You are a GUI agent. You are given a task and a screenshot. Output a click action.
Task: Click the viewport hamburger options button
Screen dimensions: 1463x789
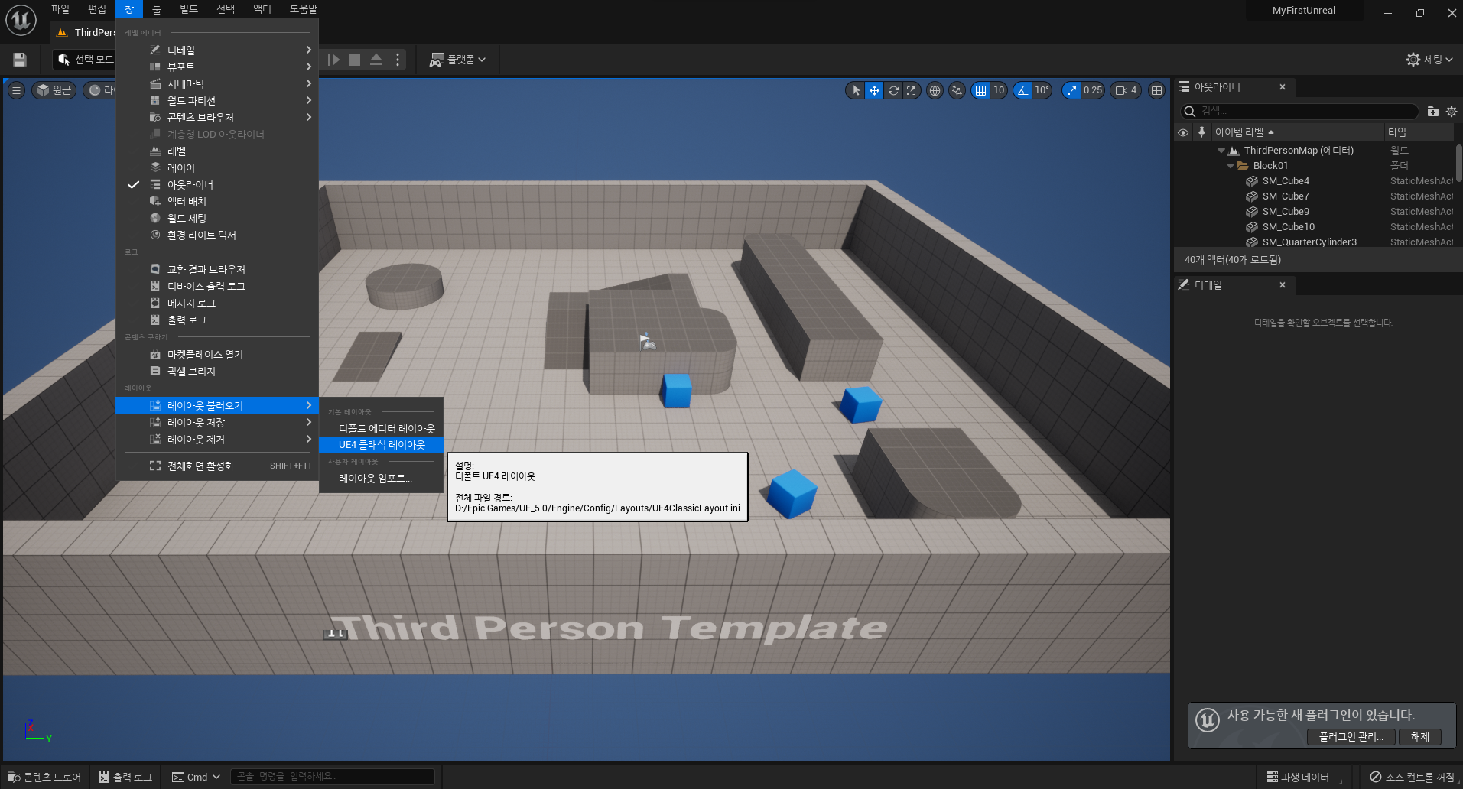point(16,90)
